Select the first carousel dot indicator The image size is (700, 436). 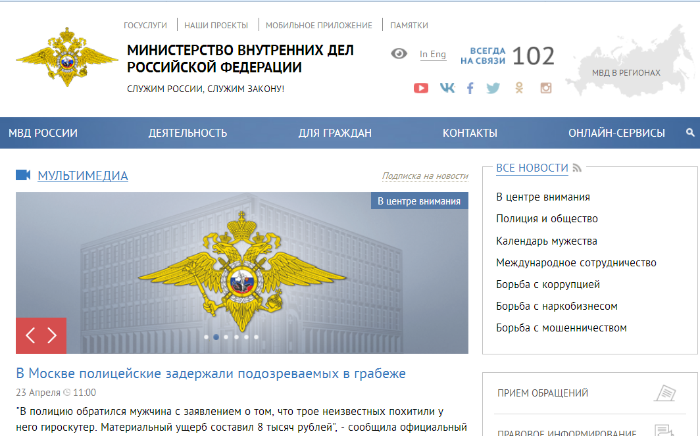tap(207, 337)
